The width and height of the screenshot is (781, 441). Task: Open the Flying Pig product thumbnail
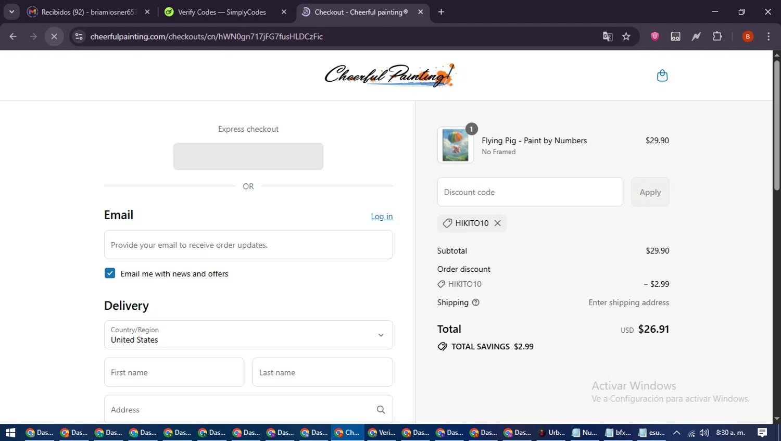pyautogui.click(x=456, y=145)
